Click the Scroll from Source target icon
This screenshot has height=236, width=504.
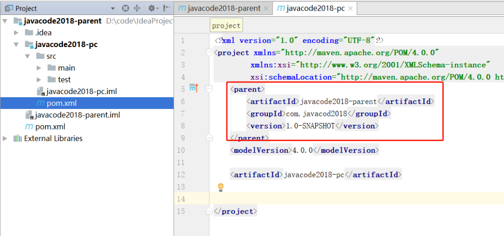coord(125,8)
